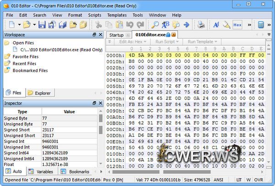Close the Workspace panel

100,34
